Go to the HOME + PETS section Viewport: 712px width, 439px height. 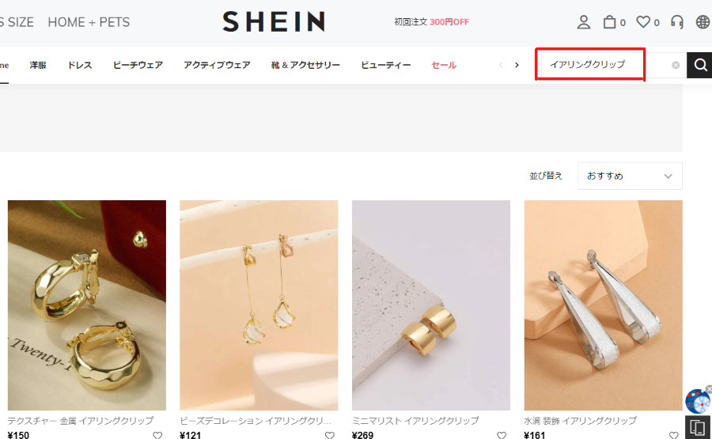(x=89, y=22)
